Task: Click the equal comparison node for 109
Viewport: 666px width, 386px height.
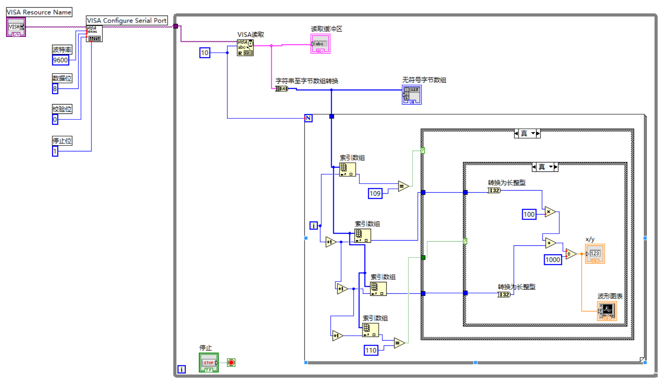Action: 403,186
